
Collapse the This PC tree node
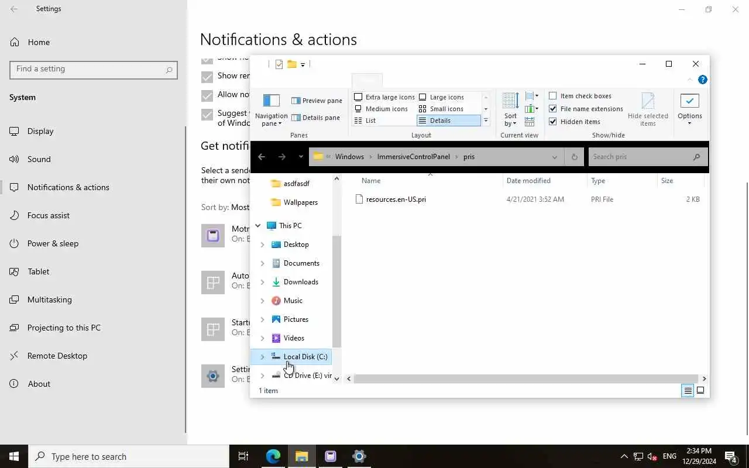pos(257,226)
